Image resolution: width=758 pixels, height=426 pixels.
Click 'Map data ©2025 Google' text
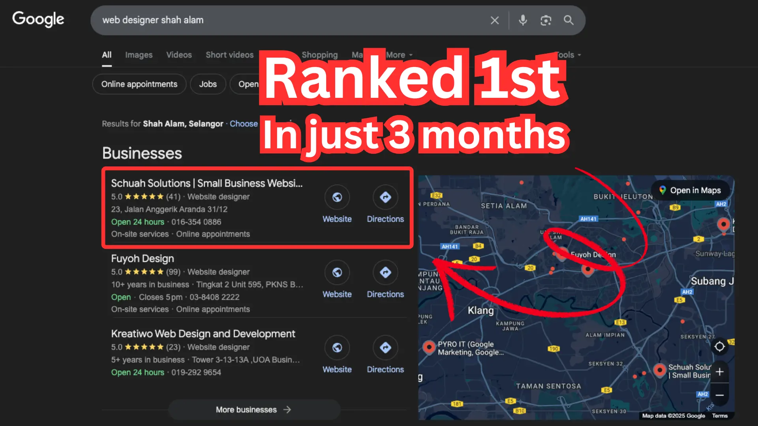(673, 416)
